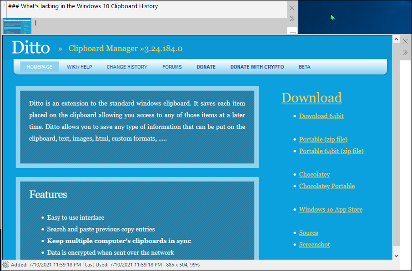Go to the Forums tab

pos(172,67)
